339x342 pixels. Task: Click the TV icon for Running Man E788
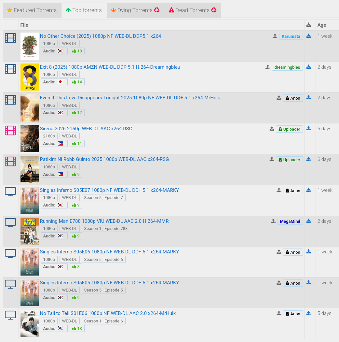(x=10, y=223)
